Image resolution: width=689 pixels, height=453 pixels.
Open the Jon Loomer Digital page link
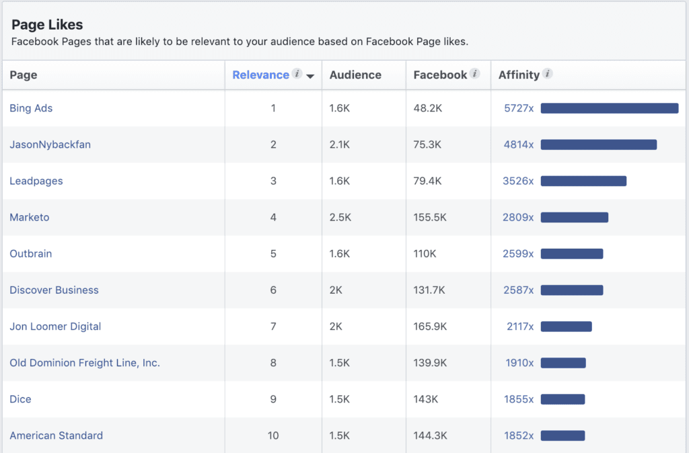coord(55,326)
